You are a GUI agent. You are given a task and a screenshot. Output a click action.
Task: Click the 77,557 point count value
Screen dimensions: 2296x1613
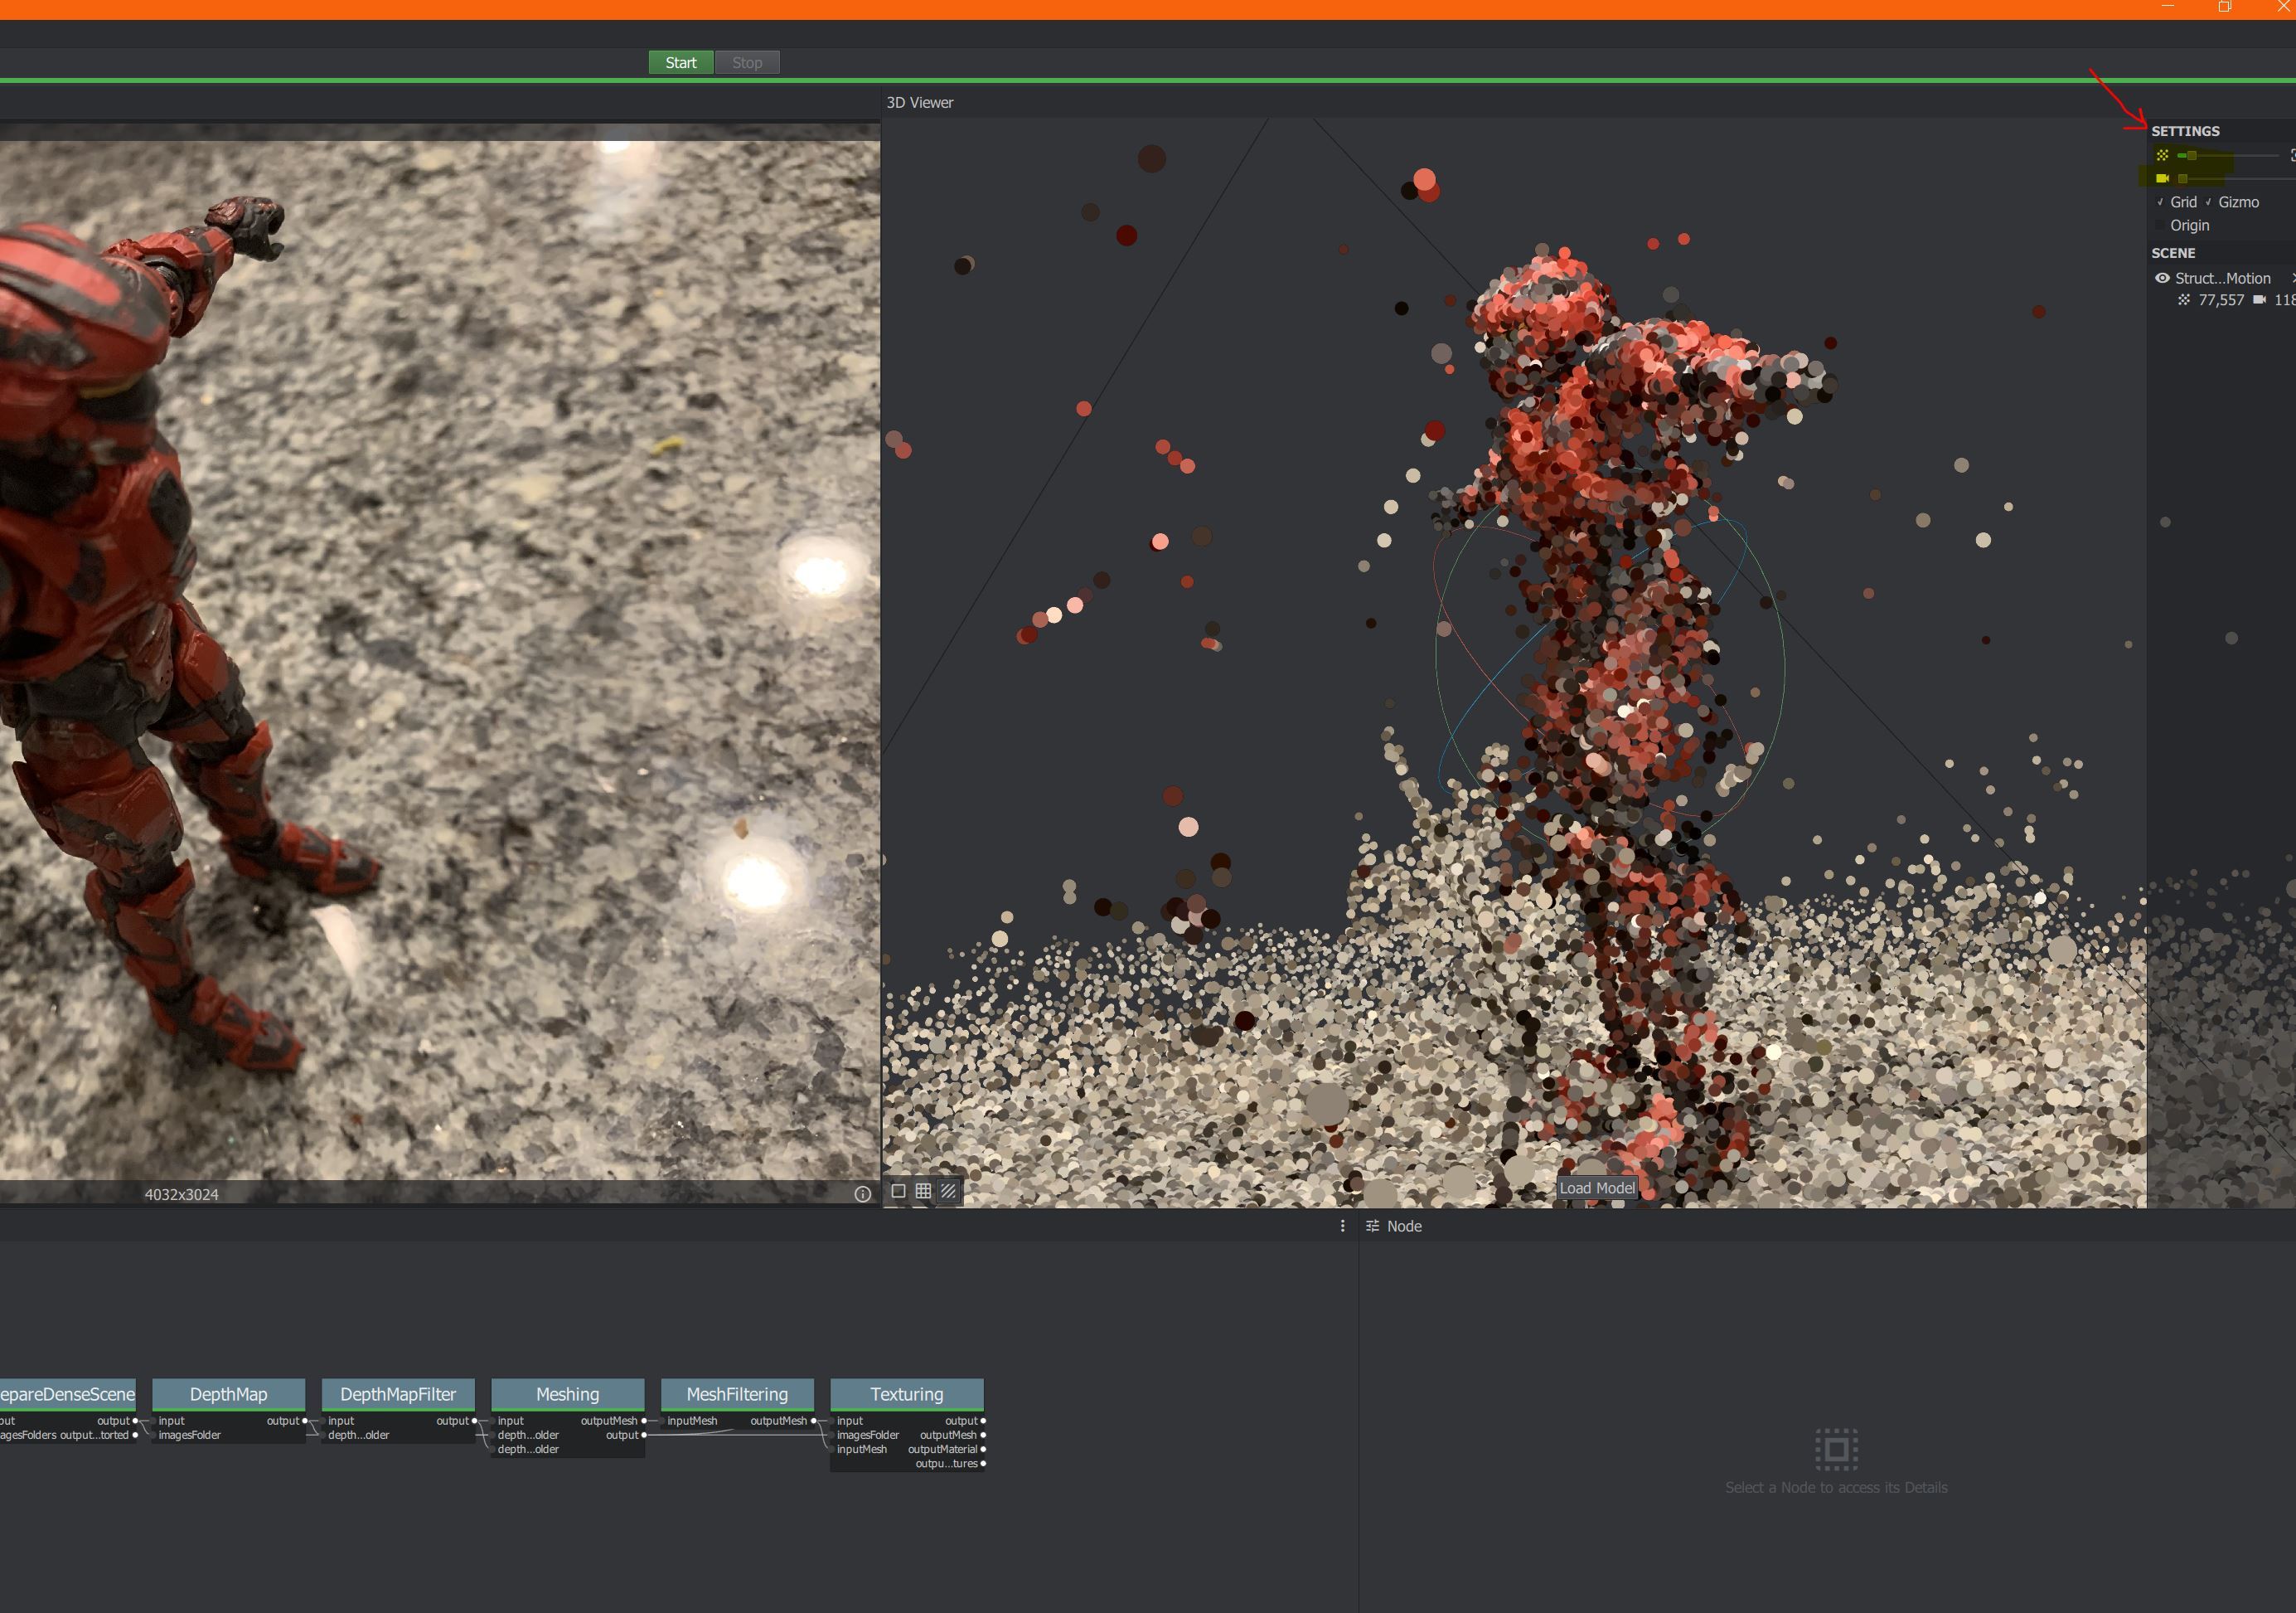click(2221, 300)
